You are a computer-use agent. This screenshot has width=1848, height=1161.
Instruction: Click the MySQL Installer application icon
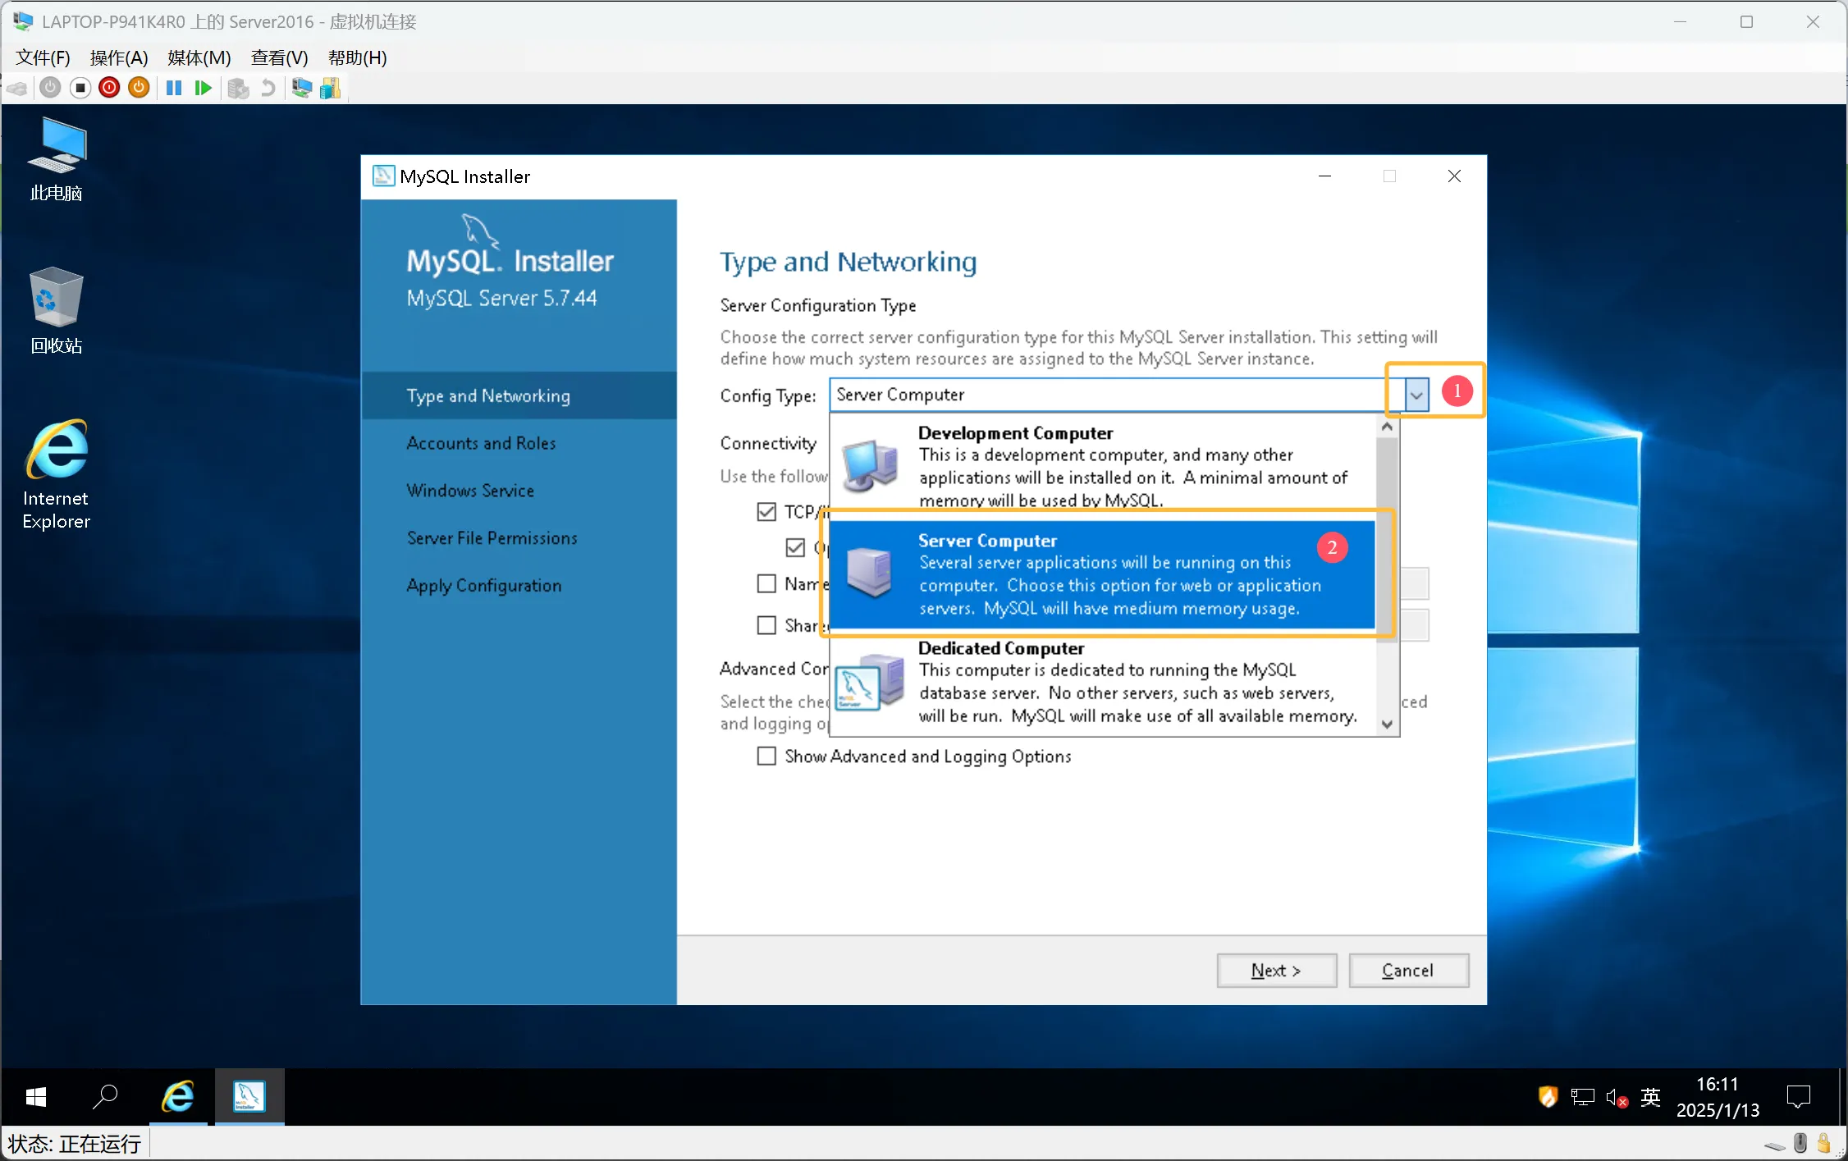249,1097
